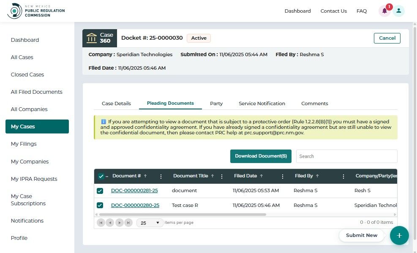This screenshot has height=253, width=417.
Task: Sort by Filed Date arrow
Action: point(262,176)
